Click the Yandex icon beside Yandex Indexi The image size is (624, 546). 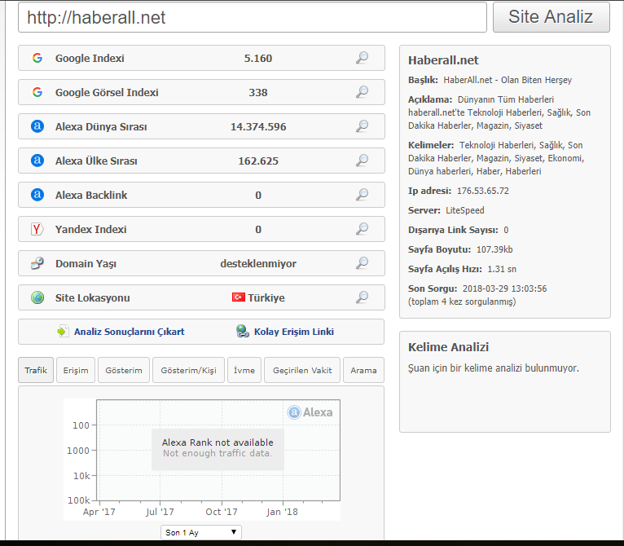37,229
